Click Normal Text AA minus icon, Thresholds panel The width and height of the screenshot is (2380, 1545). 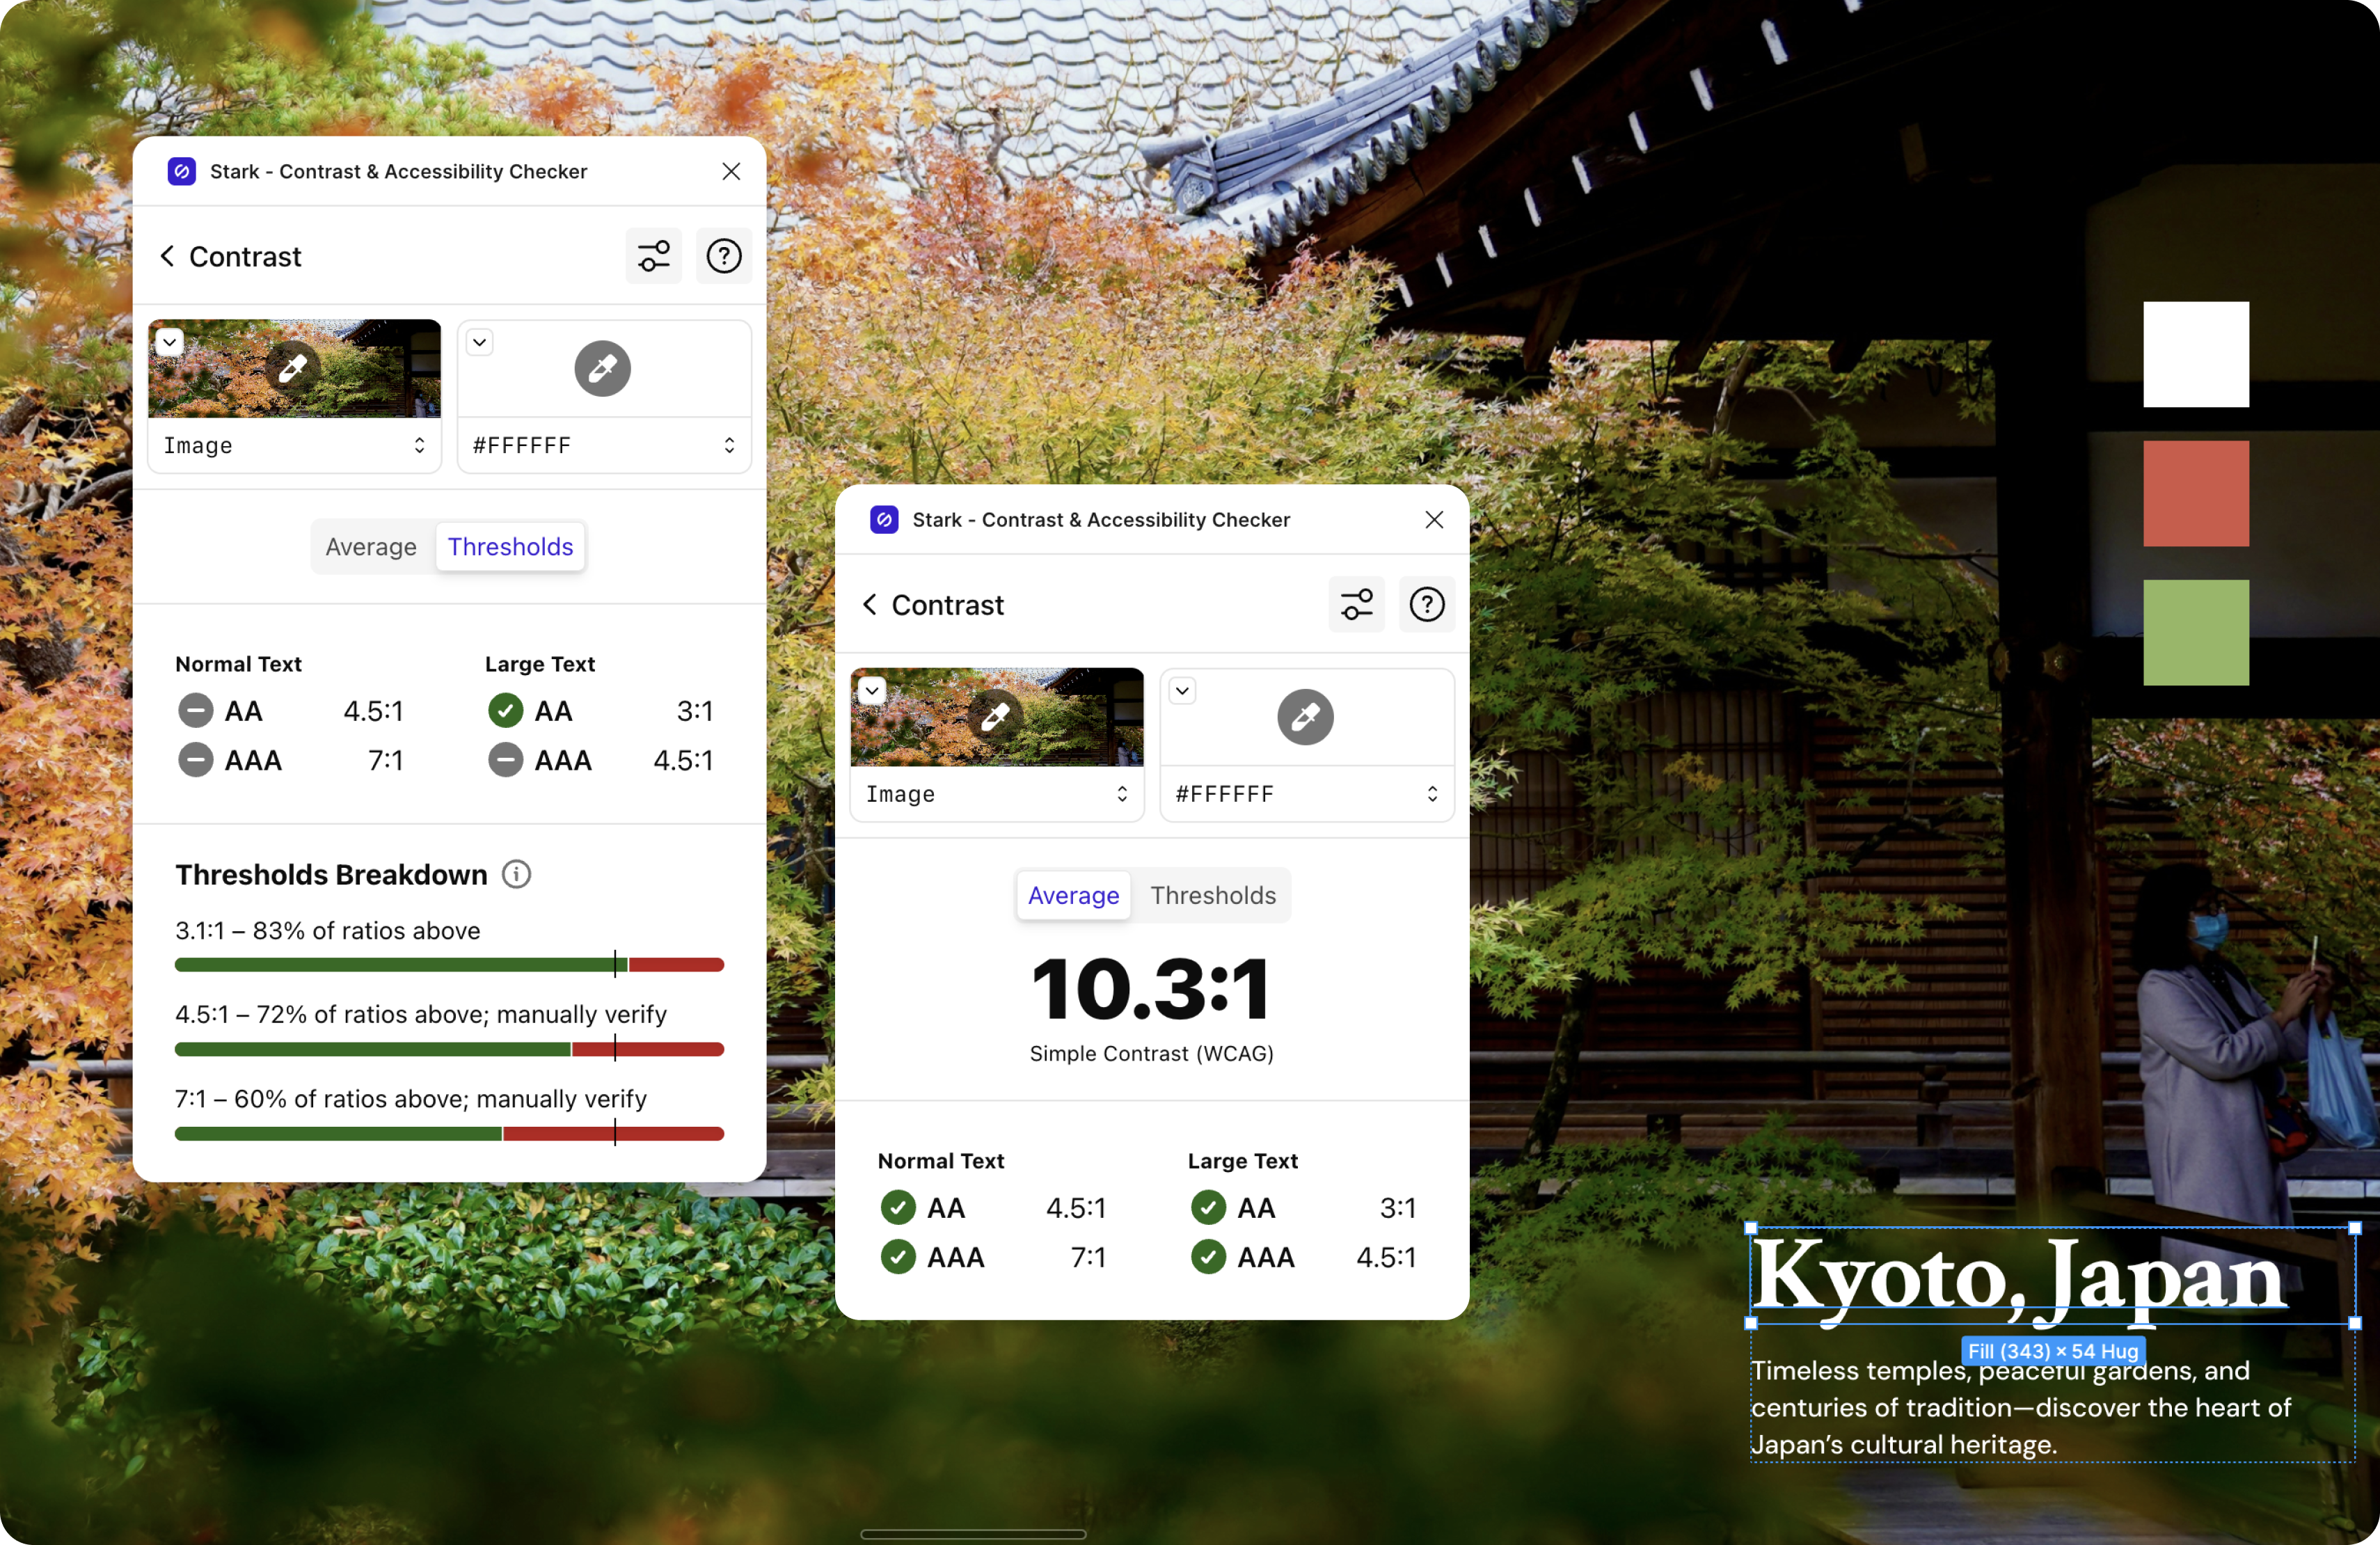click(196, 711)
